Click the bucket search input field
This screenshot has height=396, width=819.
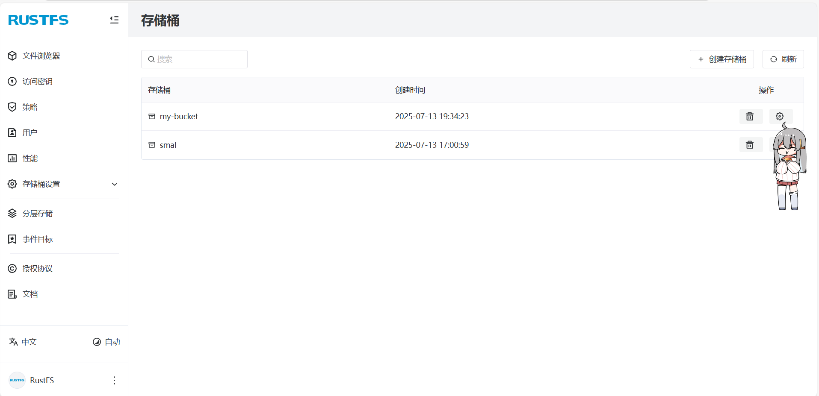point(194,59)
